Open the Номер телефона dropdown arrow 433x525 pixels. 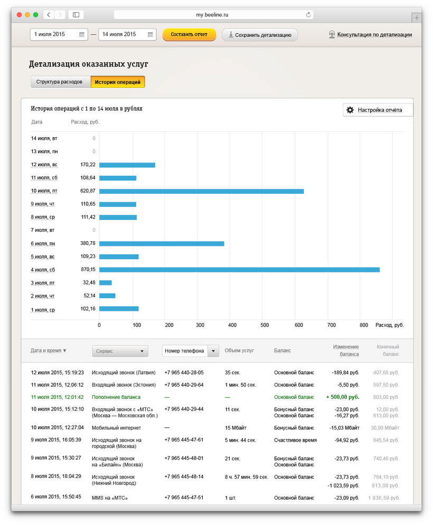[x=213, y=351]
